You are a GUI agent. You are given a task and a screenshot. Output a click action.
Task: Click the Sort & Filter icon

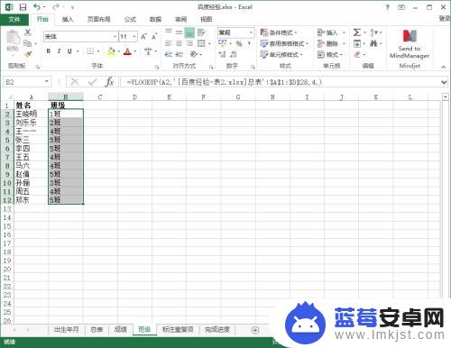tap(373, 32)
